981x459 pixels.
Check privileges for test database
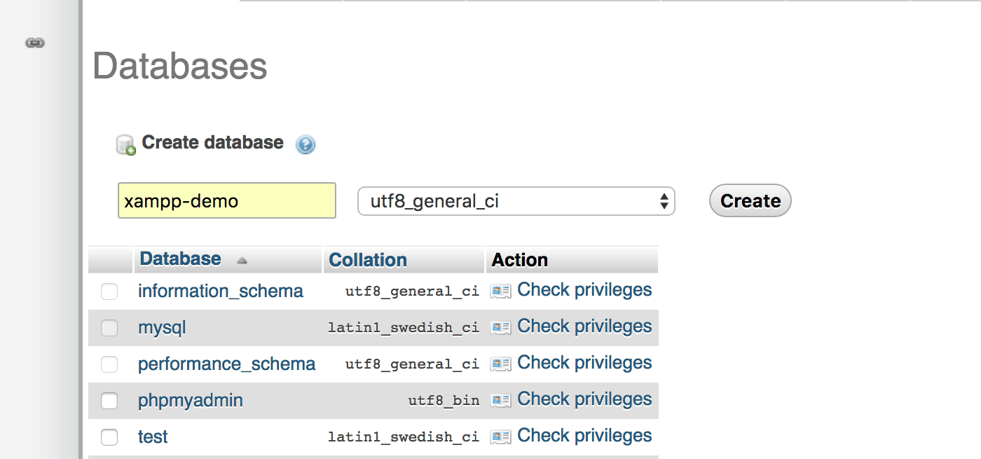click(x=584, y=435)
